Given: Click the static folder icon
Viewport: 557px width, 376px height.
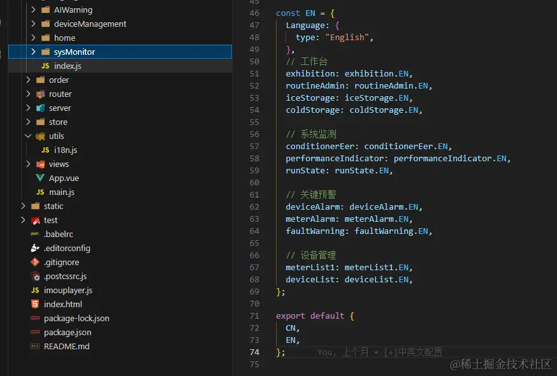Looking at the screenshot, I should point(35,206).
